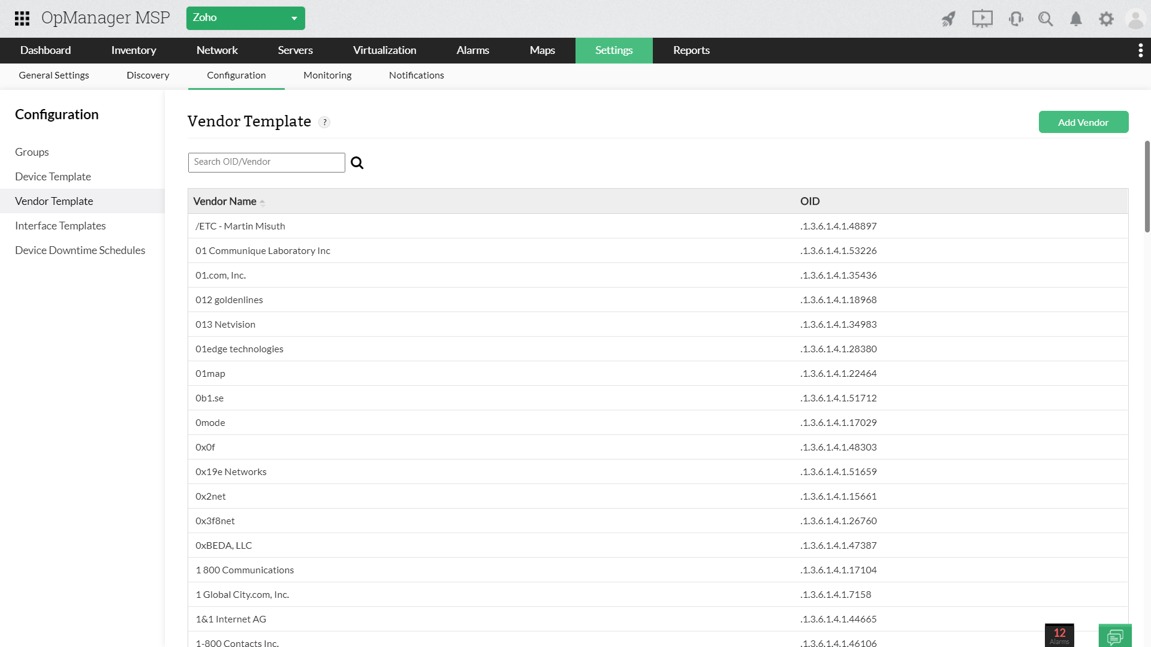Viewport: 1151px width, 647px height.
Task: Open the presentation video icon
Action: point(982,19)
